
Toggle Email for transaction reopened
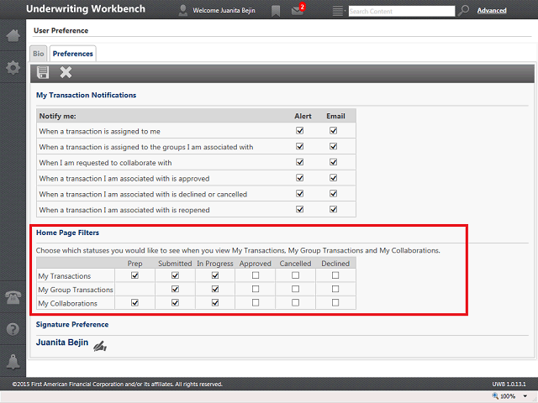point(333,209)
